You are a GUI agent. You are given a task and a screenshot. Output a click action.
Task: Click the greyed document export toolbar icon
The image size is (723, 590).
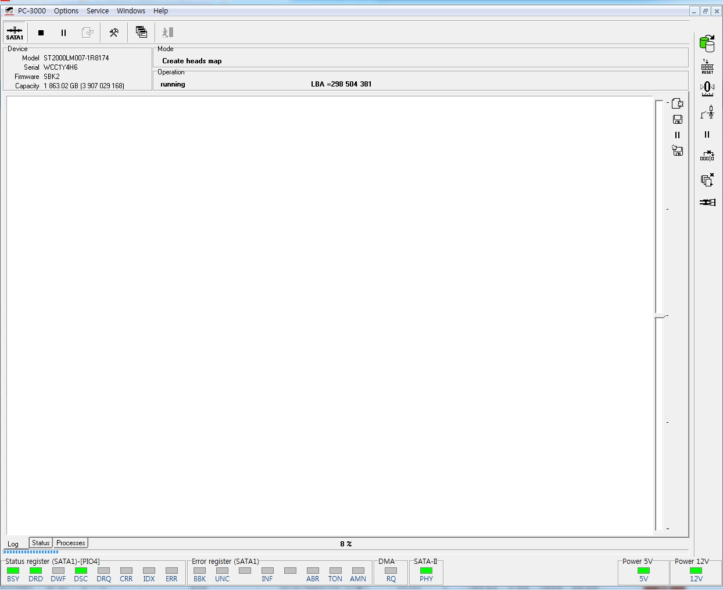[x=88, y=33]
